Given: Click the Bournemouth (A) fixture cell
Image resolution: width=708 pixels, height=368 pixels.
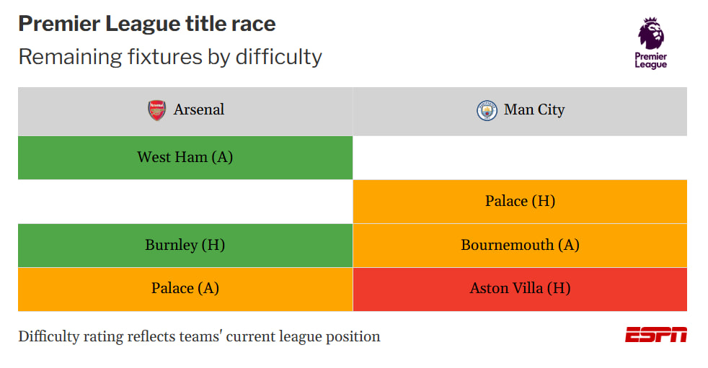Looking at the screenshot, I should click(520, 246).
